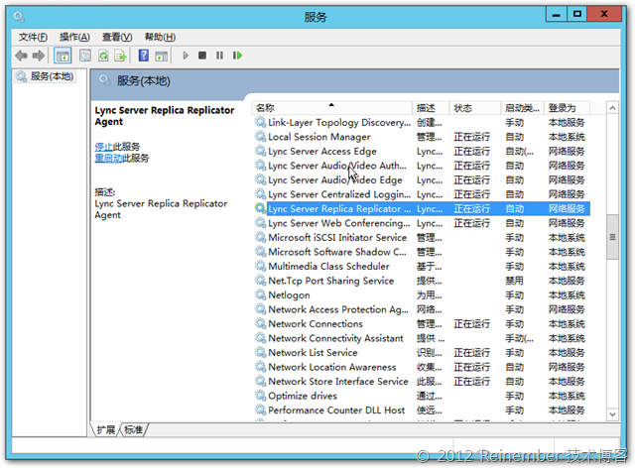This screenshot has height=468, width=635.
Task: Select Network Connections service
Action: click(x=422, y=324)
